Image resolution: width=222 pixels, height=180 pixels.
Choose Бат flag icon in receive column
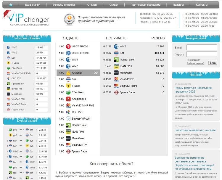click(x=116, y=53)
